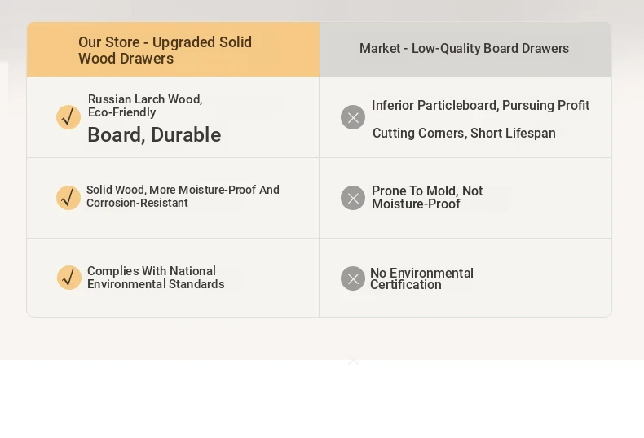Click Complies With National text
This screenshot has height=438, width=644.
point(152,271)
